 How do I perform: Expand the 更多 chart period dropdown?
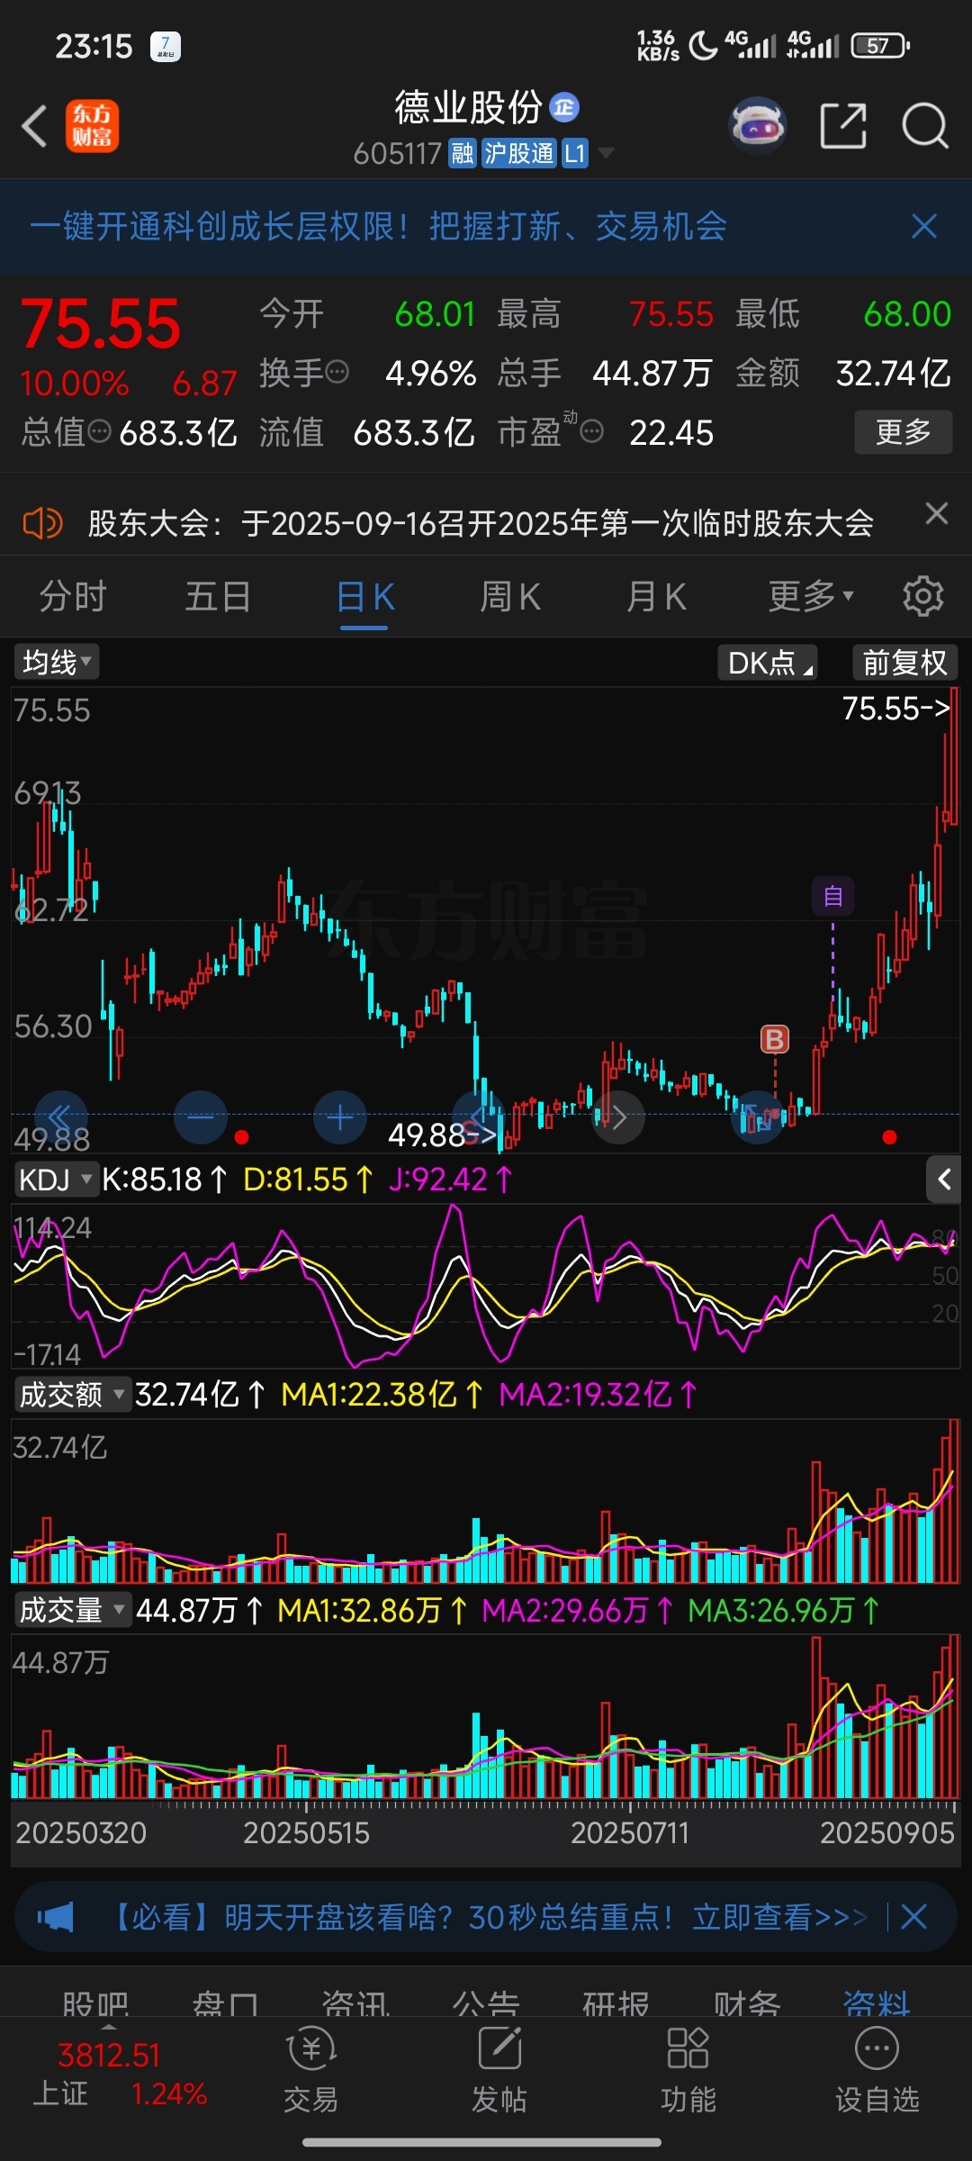coord(810,596)
